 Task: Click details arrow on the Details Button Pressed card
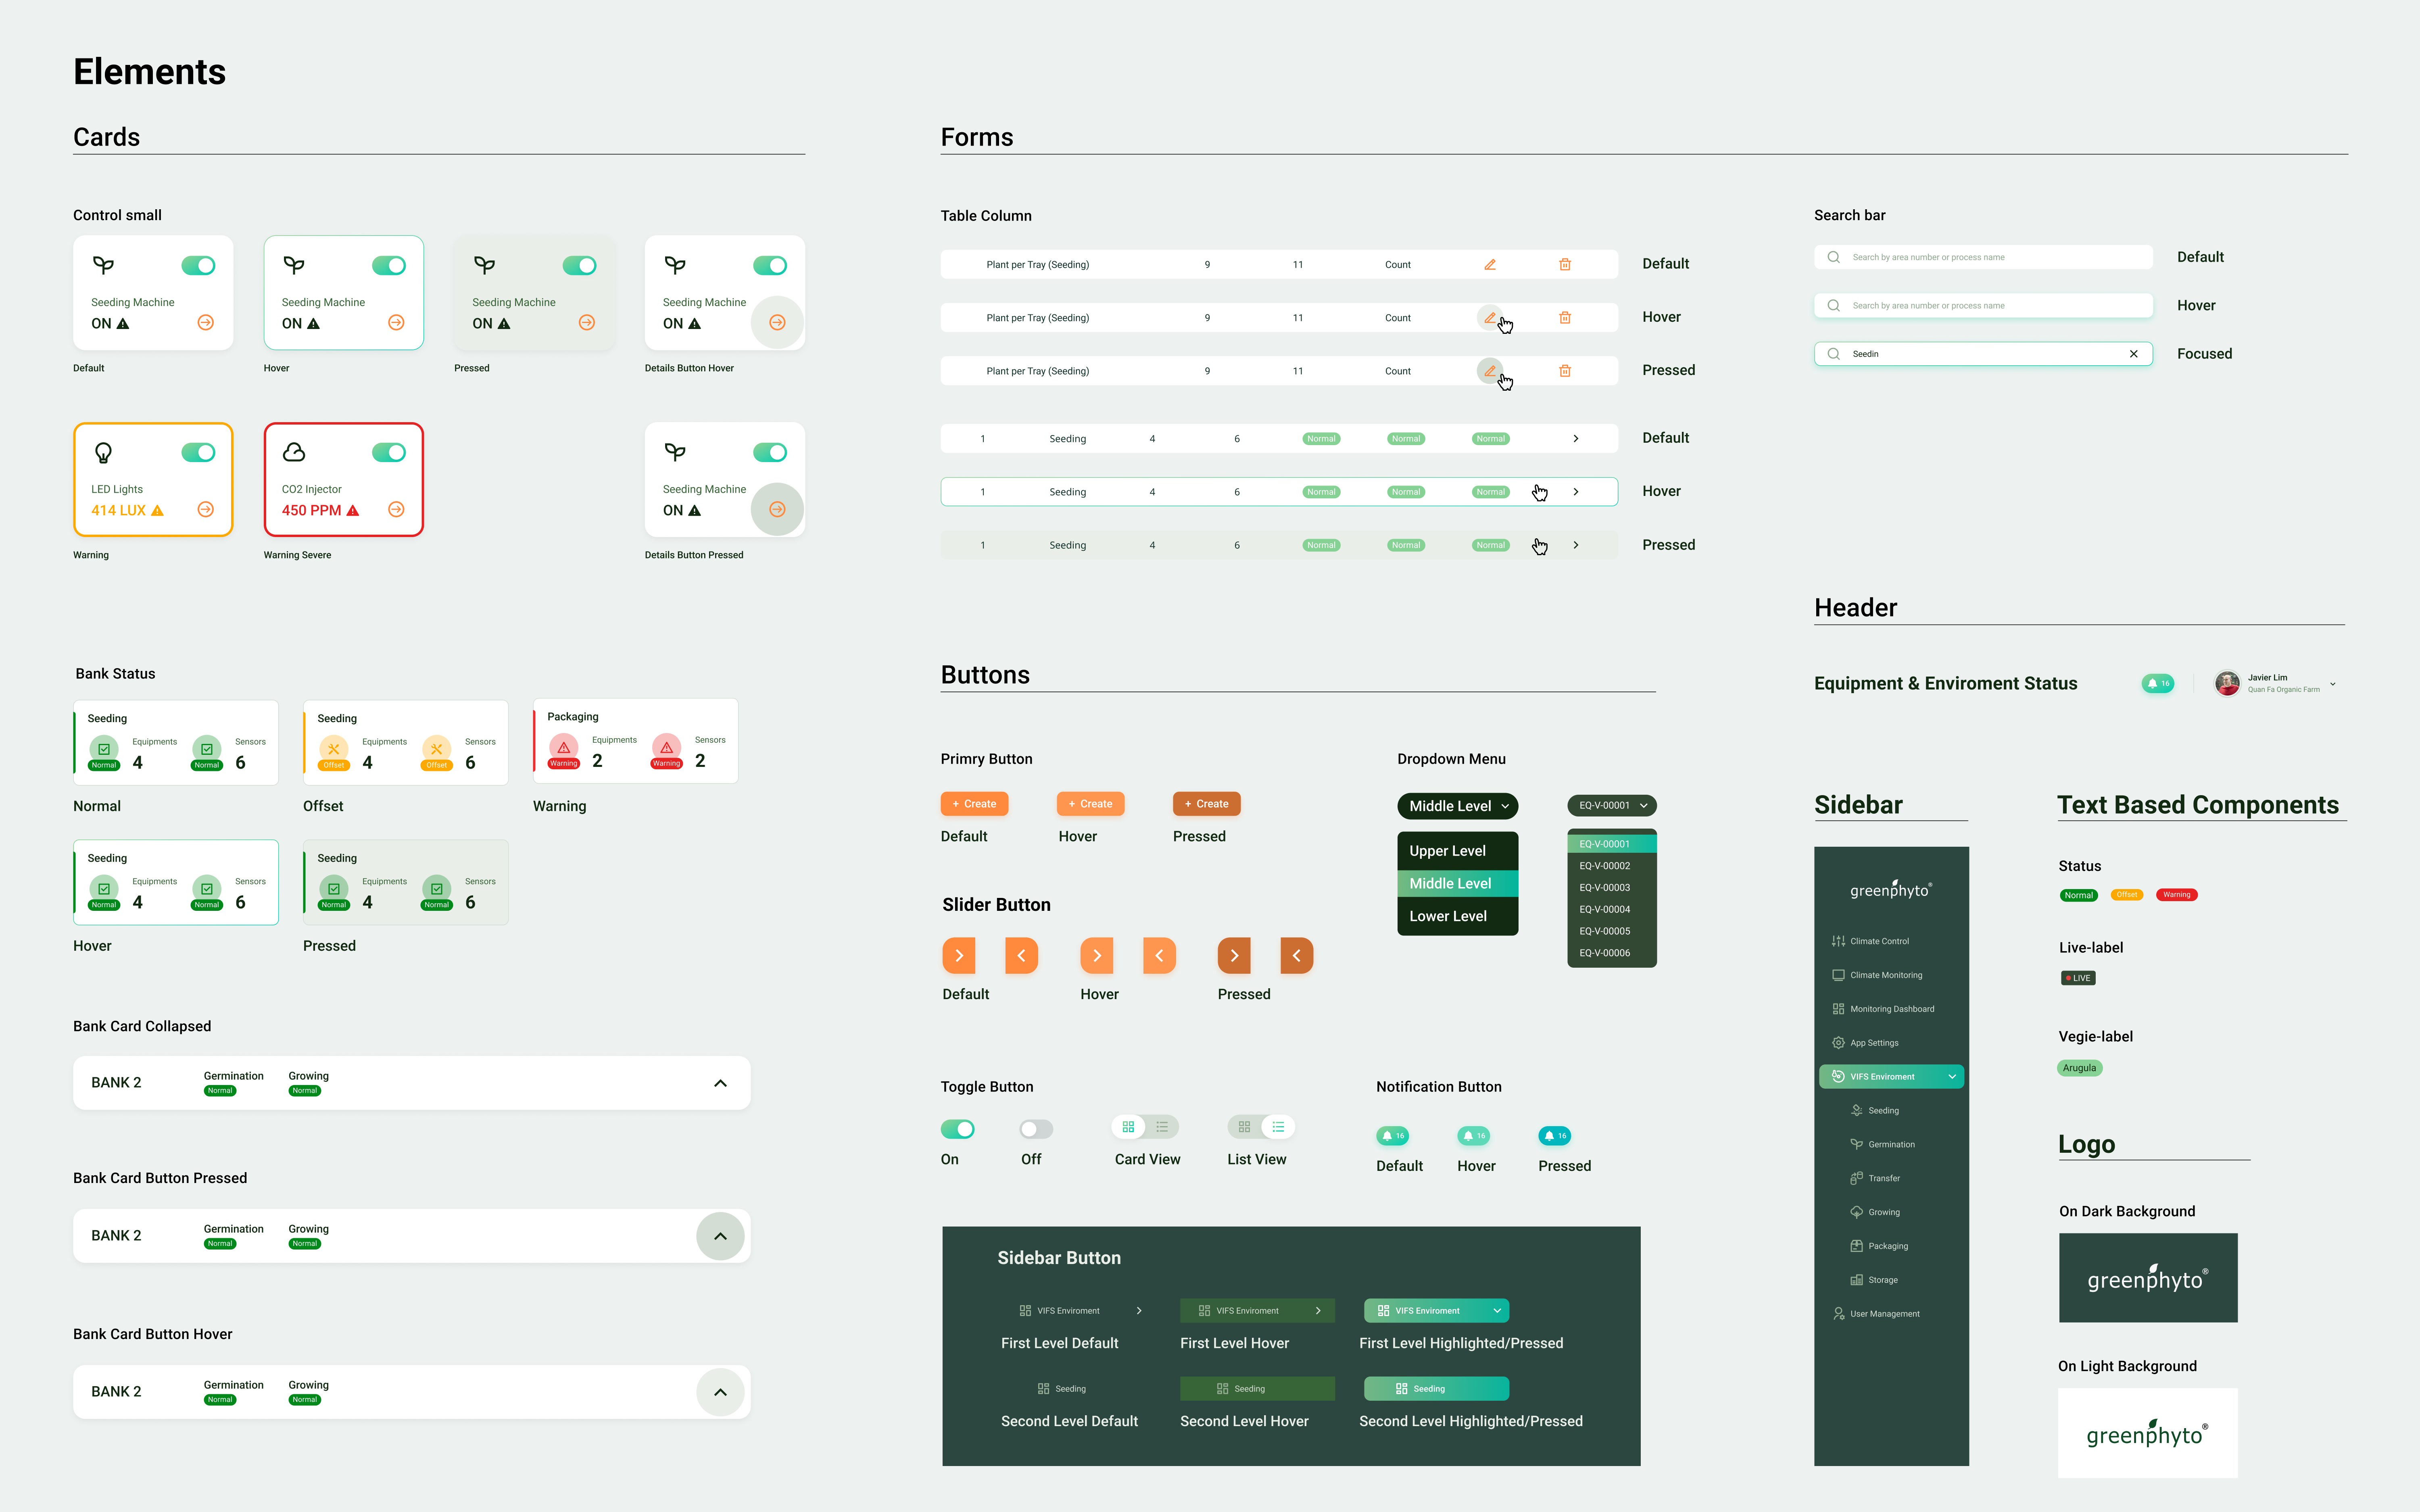tap(777, 510)
